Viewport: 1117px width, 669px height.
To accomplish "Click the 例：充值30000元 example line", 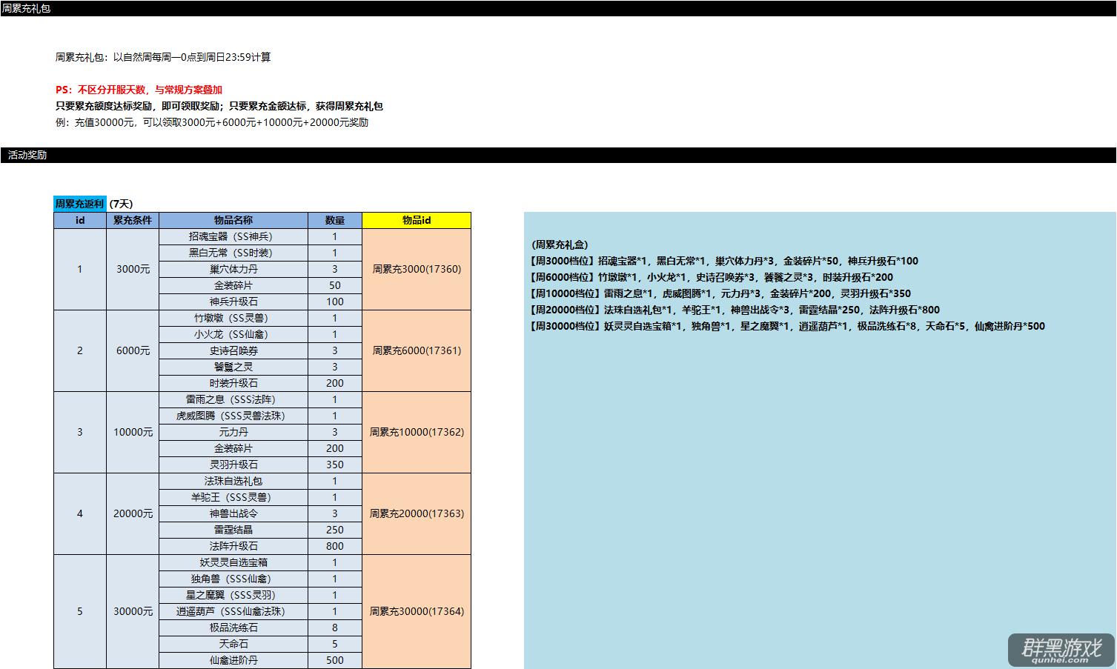I will (212, 122).
